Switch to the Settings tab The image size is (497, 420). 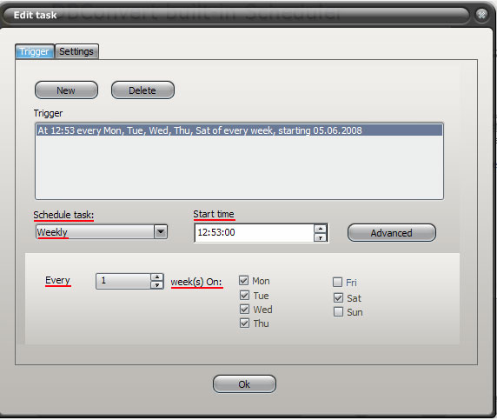coord(76,51)
